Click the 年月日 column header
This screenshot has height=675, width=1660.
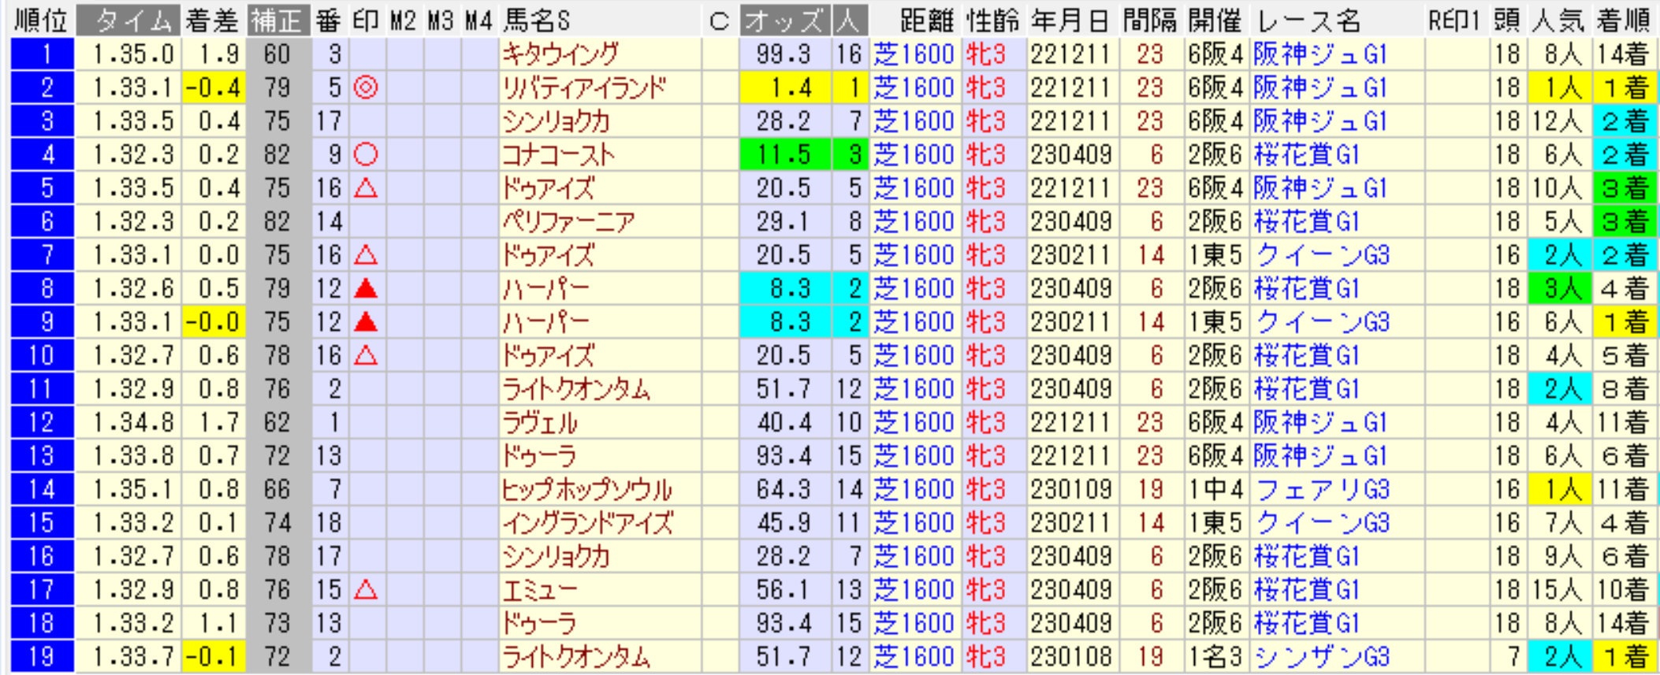[x=1070, y=20]
